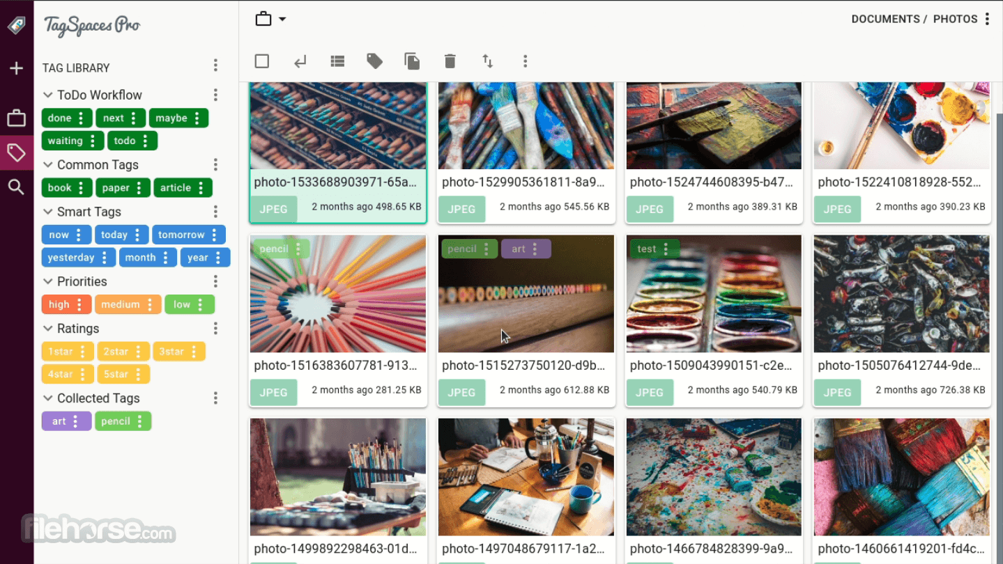1003x564 pixels.
Task: Collapse the Collected Tags group
Action: click(x=48, y=398)
